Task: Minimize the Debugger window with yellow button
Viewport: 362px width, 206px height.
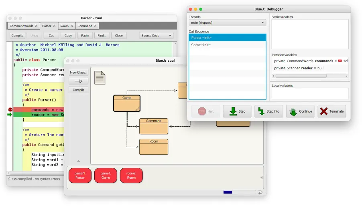Action: (x=195, y=9)
